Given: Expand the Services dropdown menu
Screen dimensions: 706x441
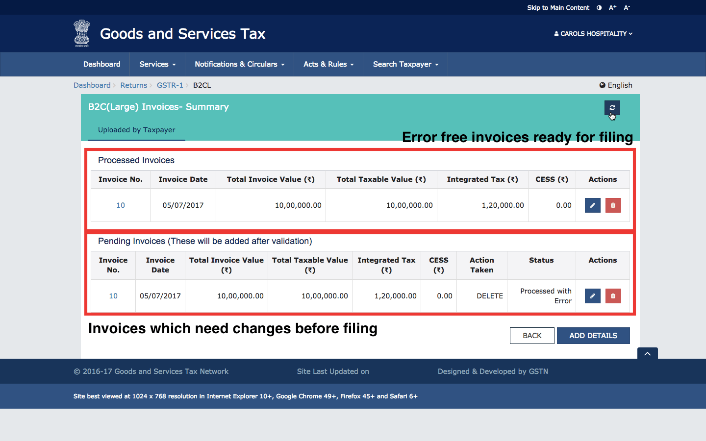Looking at the screenshot, I should [157, 64].
